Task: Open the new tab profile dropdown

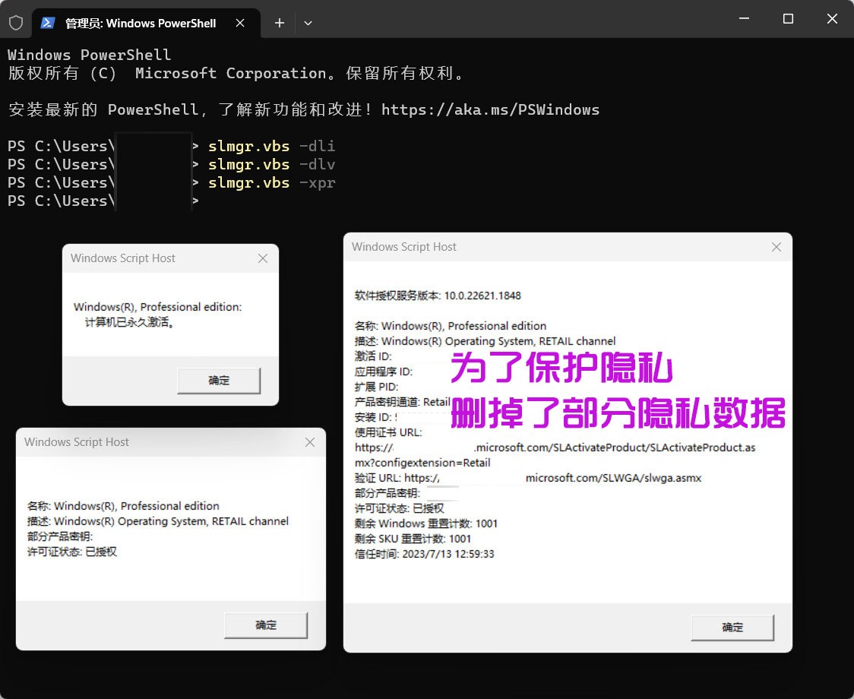Action: [308, 23]
